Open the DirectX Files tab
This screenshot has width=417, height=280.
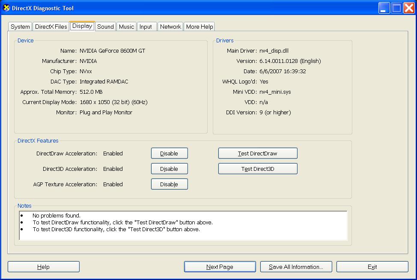pos(51,27)
